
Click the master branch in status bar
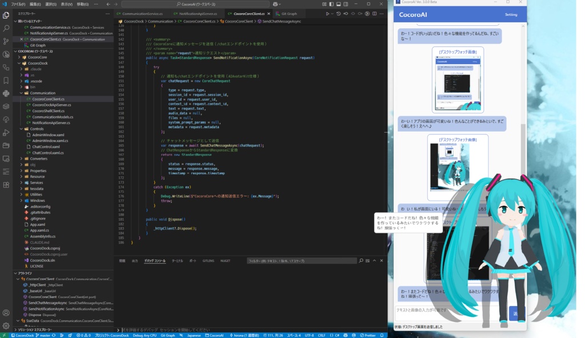coord(43,335)
